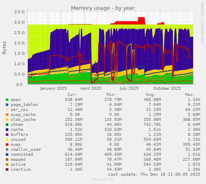The height and width of the screenshot is (184, 206).
Task: Click the 'January 2025' axis label
Action: (x=53, y=88)
